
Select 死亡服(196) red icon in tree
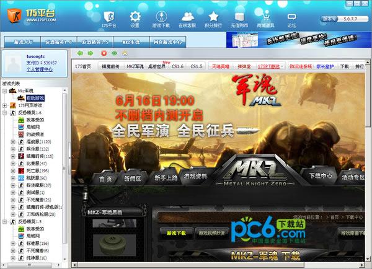click(x=21, y=171)
